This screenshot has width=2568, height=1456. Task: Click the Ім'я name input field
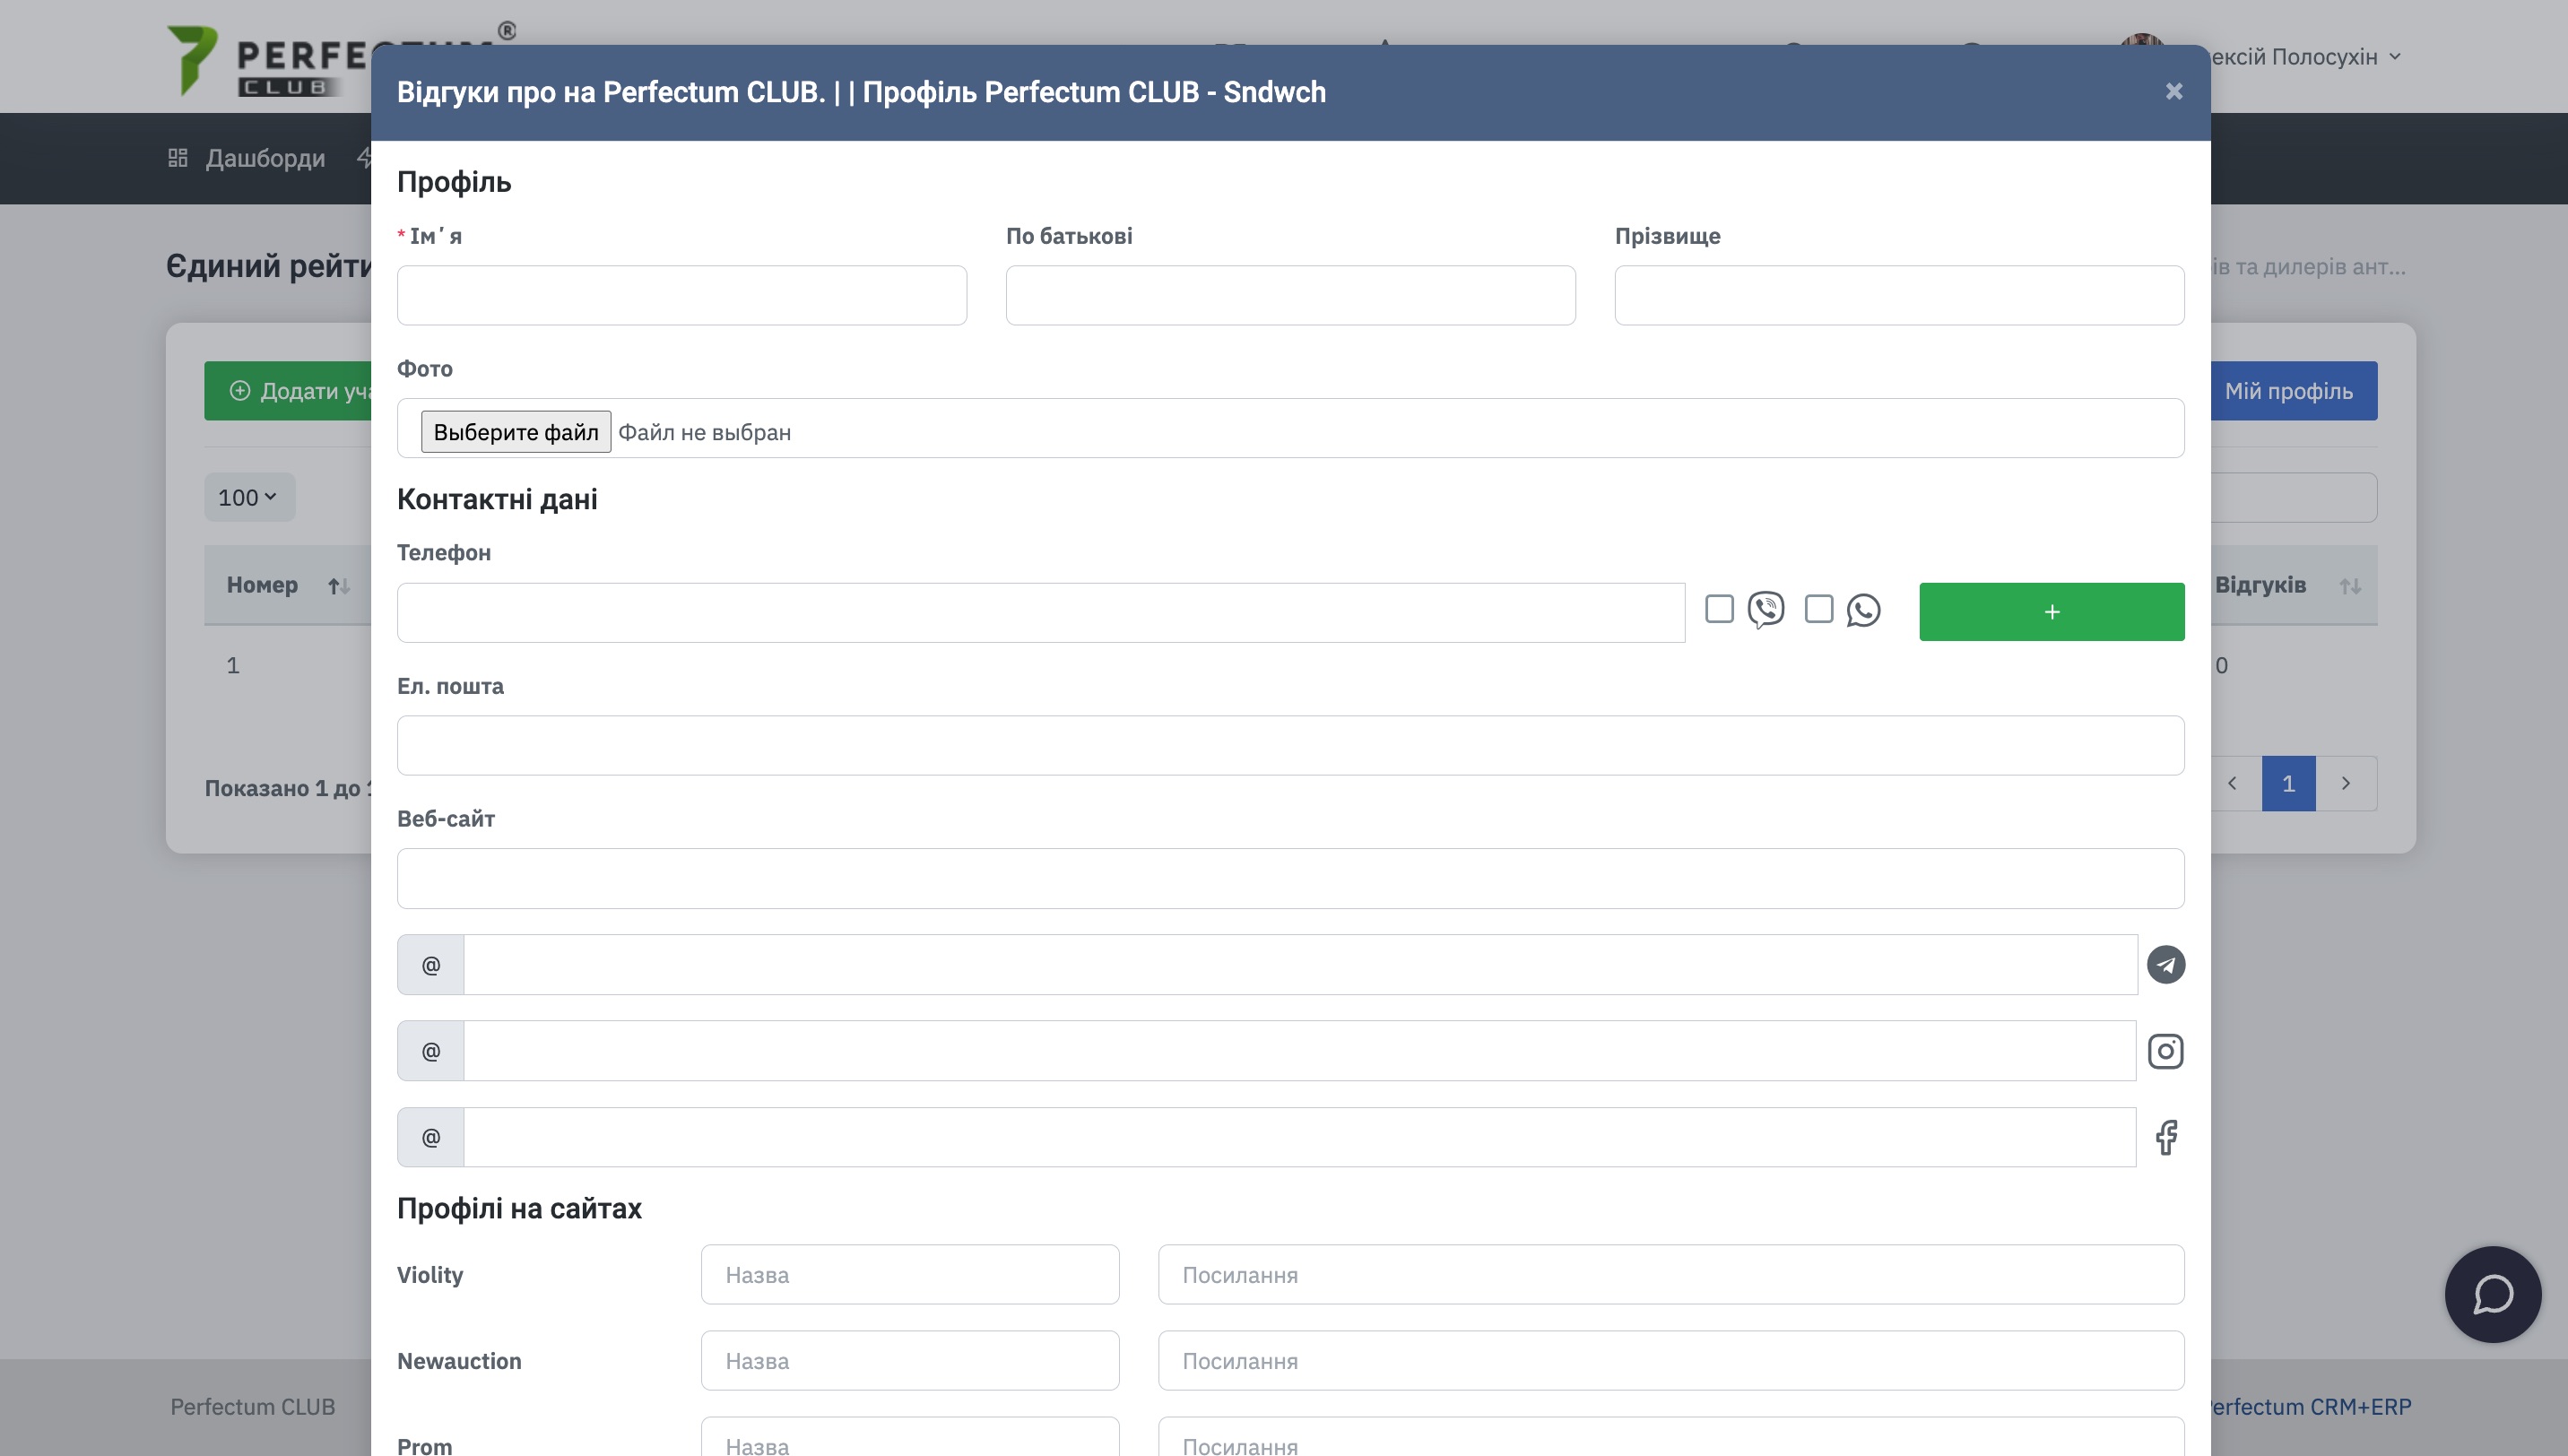click(x=681, y=295)
